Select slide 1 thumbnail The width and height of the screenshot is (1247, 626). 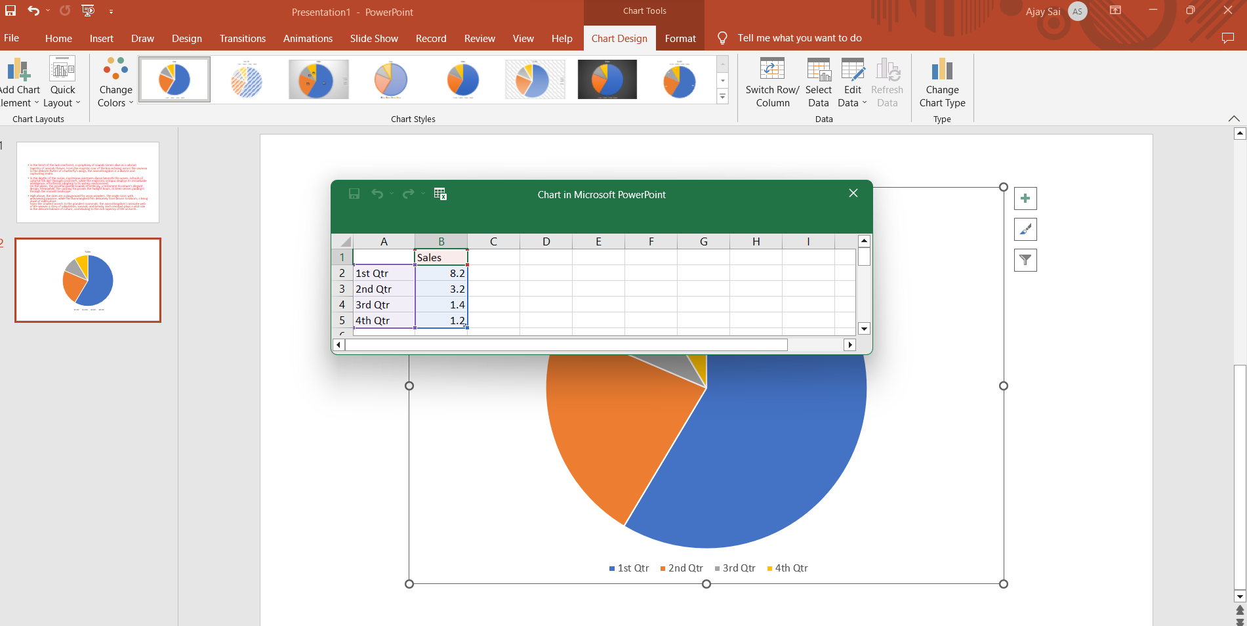[x=88, y=182]
